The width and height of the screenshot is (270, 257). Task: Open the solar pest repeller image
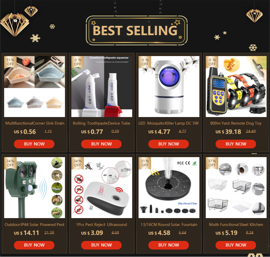(34, 188)
